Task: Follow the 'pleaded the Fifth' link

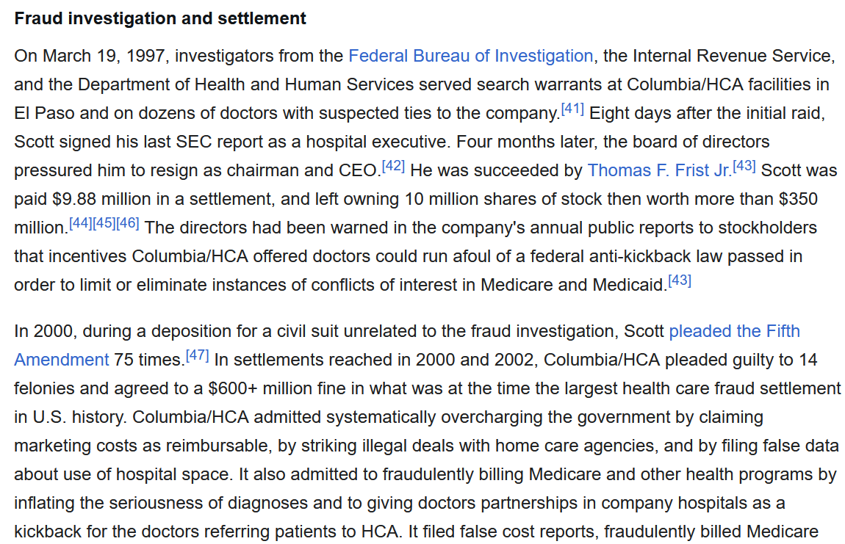Action: click(734, 330)
